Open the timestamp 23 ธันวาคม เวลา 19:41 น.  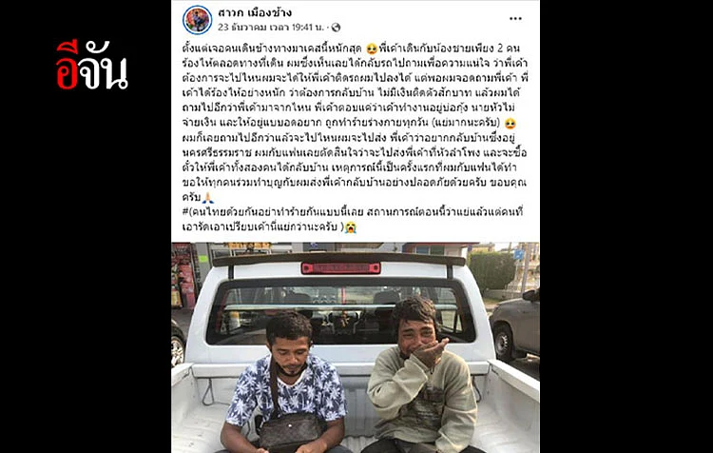click(x=271, y=28)
